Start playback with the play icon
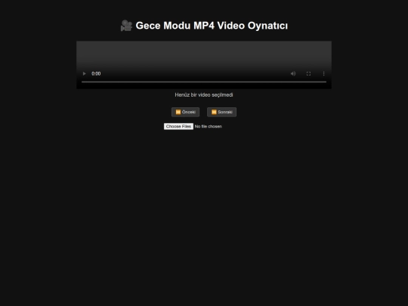This screenshot has height=306, width=408. click(85, 73)
